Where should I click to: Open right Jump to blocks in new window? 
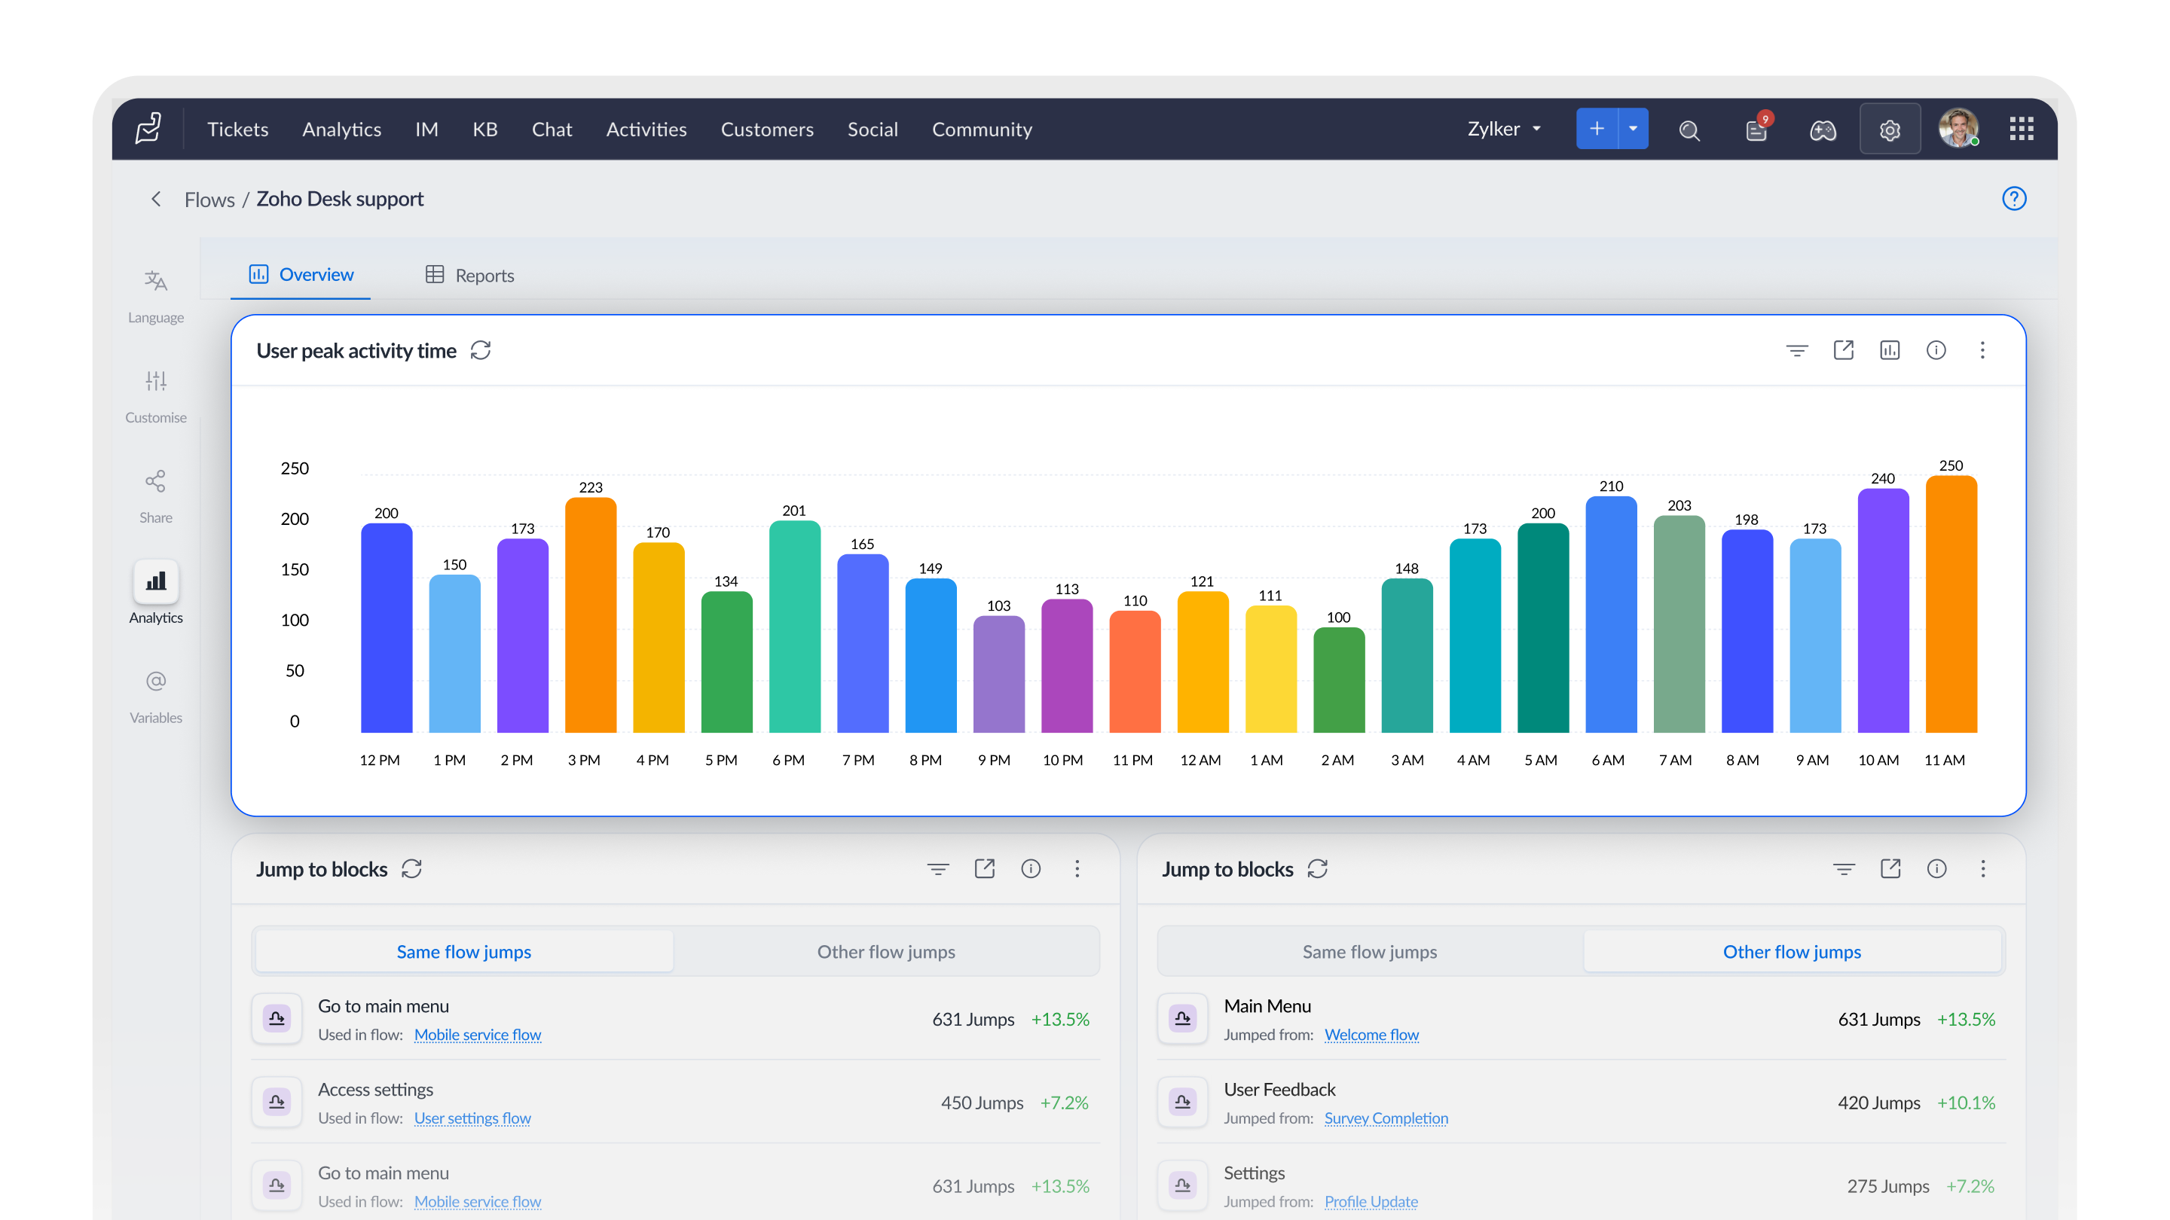1890,869
